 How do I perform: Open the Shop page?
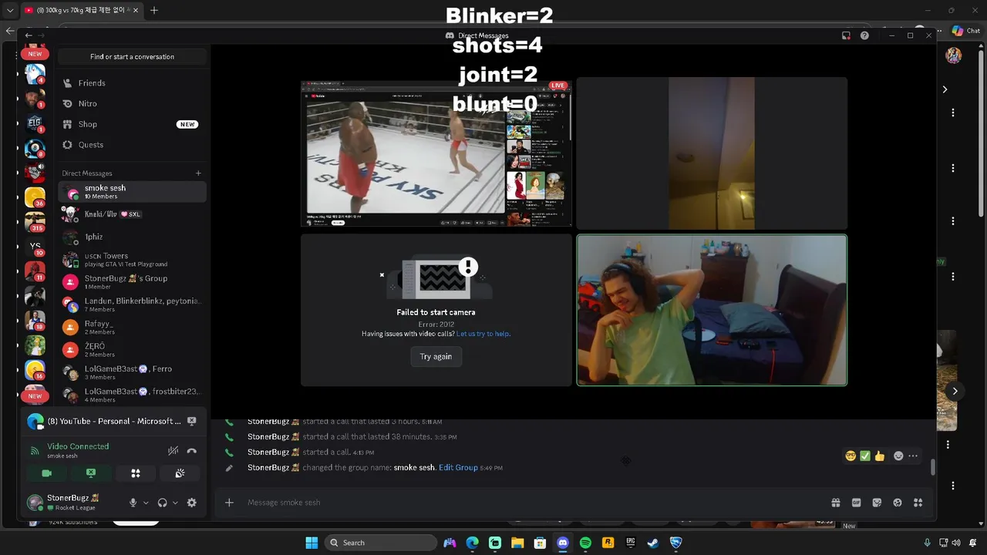click(132, 124)
